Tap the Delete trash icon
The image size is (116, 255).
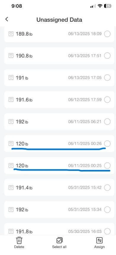point(19,240)
